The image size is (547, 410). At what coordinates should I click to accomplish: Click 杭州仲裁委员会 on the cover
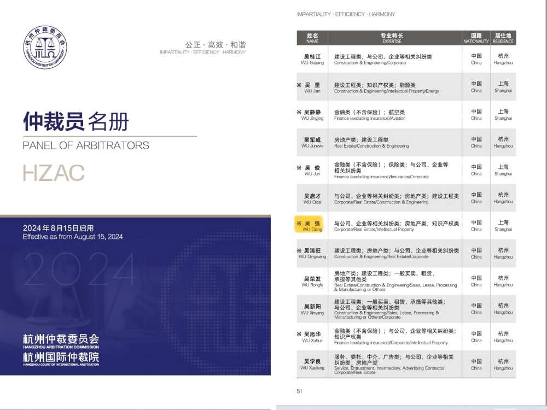click(x=61, y=339)
